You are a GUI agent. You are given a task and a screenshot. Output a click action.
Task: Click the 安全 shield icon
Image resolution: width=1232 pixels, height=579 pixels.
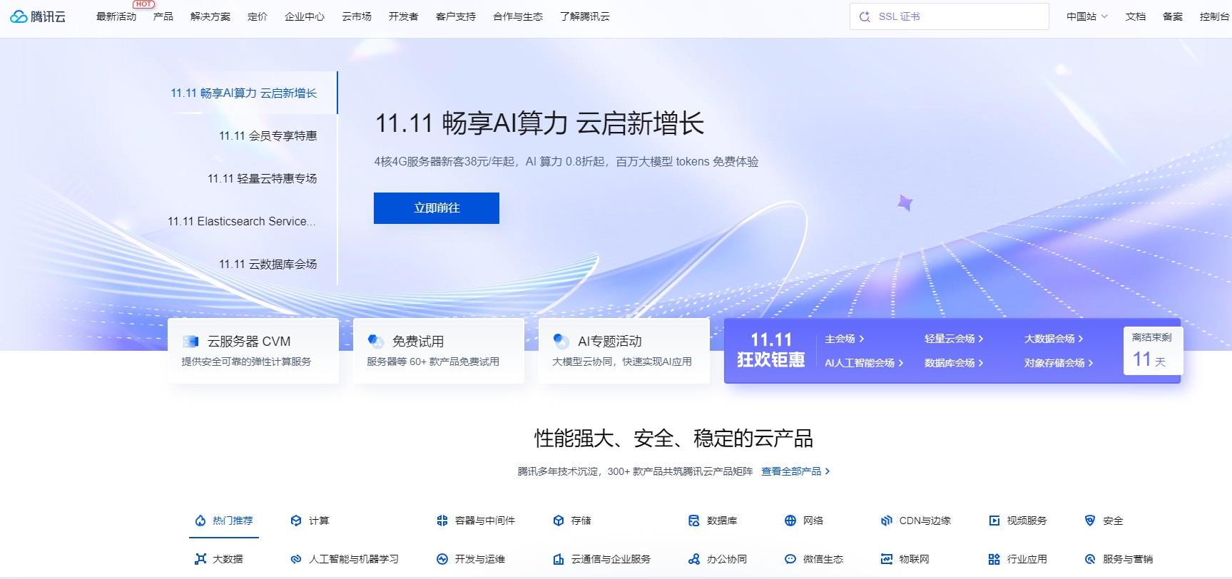coord(1090,521)
